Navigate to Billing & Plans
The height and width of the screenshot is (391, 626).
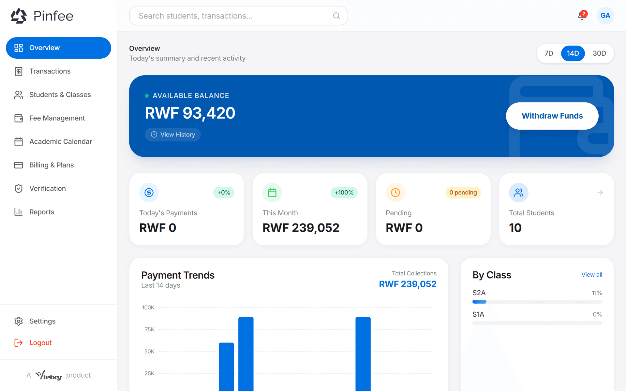coord(59,165)
